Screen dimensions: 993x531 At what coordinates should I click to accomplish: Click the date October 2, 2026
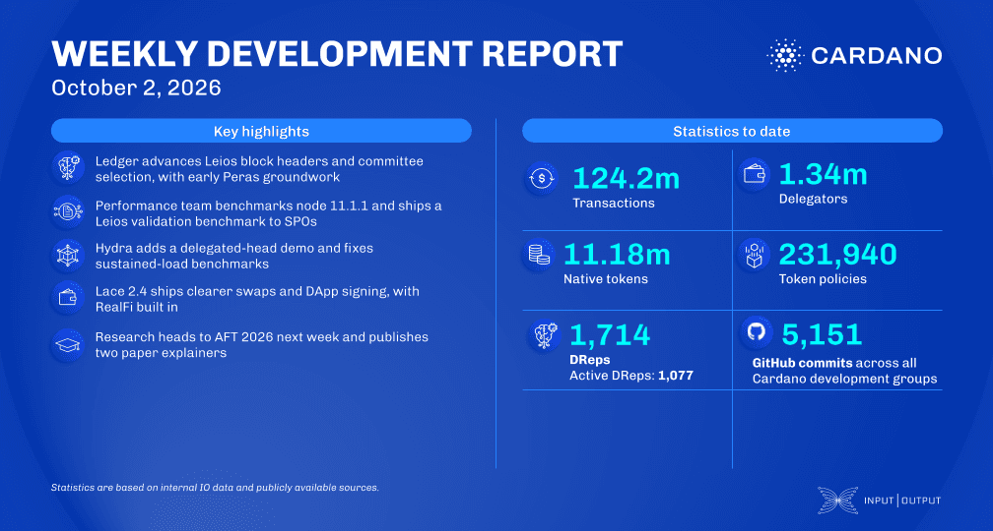coord(136,88)
